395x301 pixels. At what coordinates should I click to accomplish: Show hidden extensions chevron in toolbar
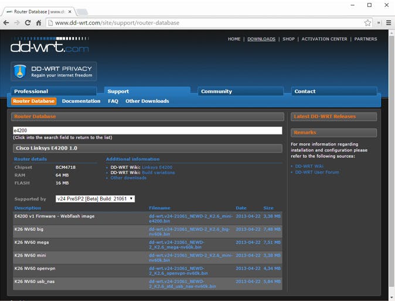pyautogui.click(x=379, y=23)
